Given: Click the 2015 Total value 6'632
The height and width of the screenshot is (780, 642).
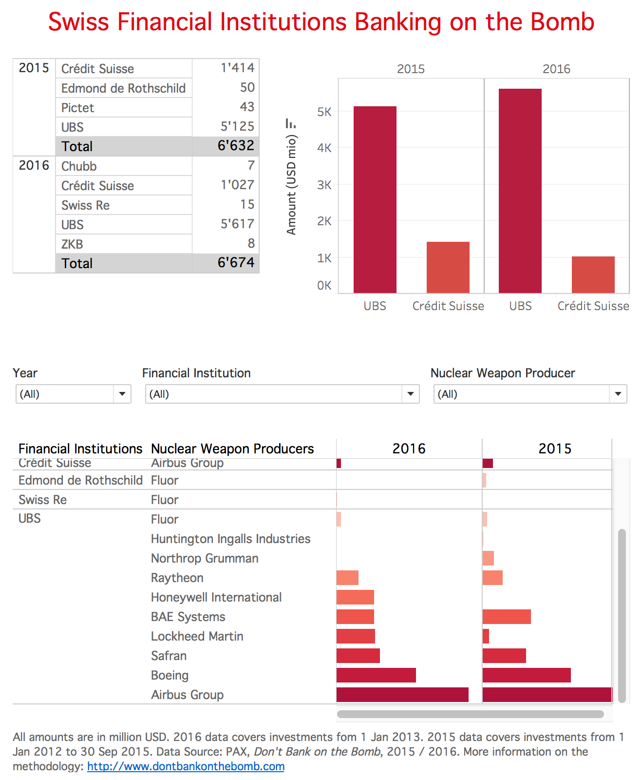Looking at the screenshot, I should 236,146.
